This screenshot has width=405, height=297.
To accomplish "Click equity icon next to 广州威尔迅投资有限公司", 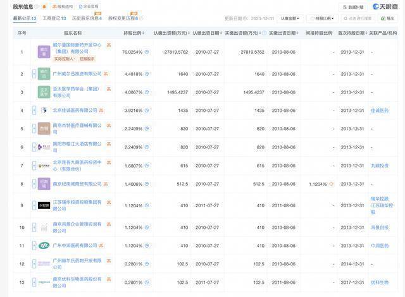I will tap(106, 74).
